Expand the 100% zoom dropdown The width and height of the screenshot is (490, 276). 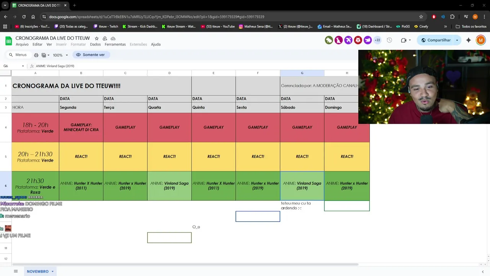67,55
